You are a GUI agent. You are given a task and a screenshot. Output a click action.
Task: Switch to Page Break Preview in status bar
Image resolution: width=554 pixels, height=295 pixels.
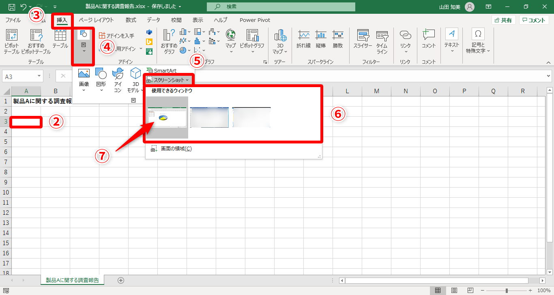[x=471, y=291]
